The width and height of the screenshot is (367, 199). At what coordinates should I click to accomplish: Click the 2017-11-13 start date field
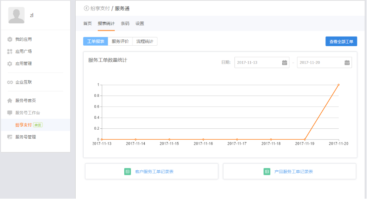point(258,63)
